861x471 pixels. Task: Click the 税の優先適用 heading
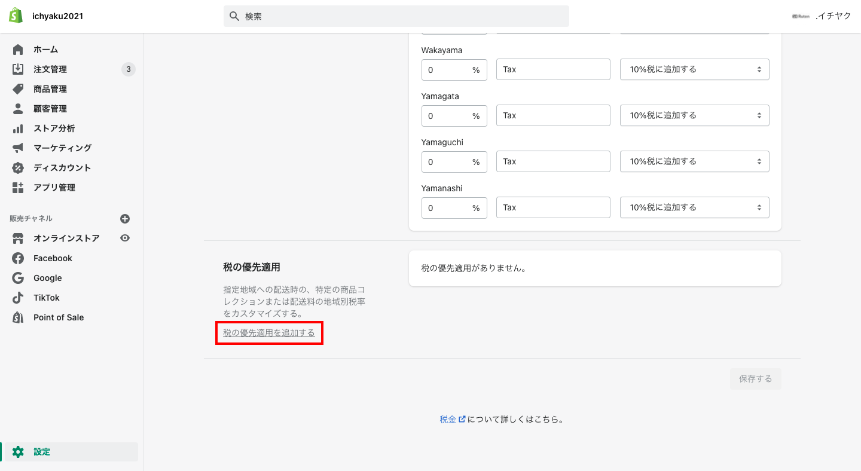point(252,267)
